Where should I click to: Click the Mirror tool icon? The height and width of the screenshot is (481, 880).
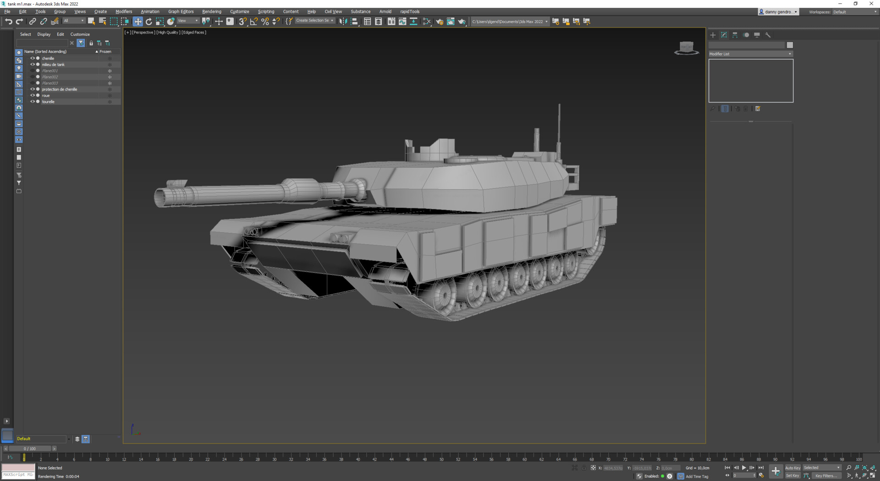coord(343,22)
